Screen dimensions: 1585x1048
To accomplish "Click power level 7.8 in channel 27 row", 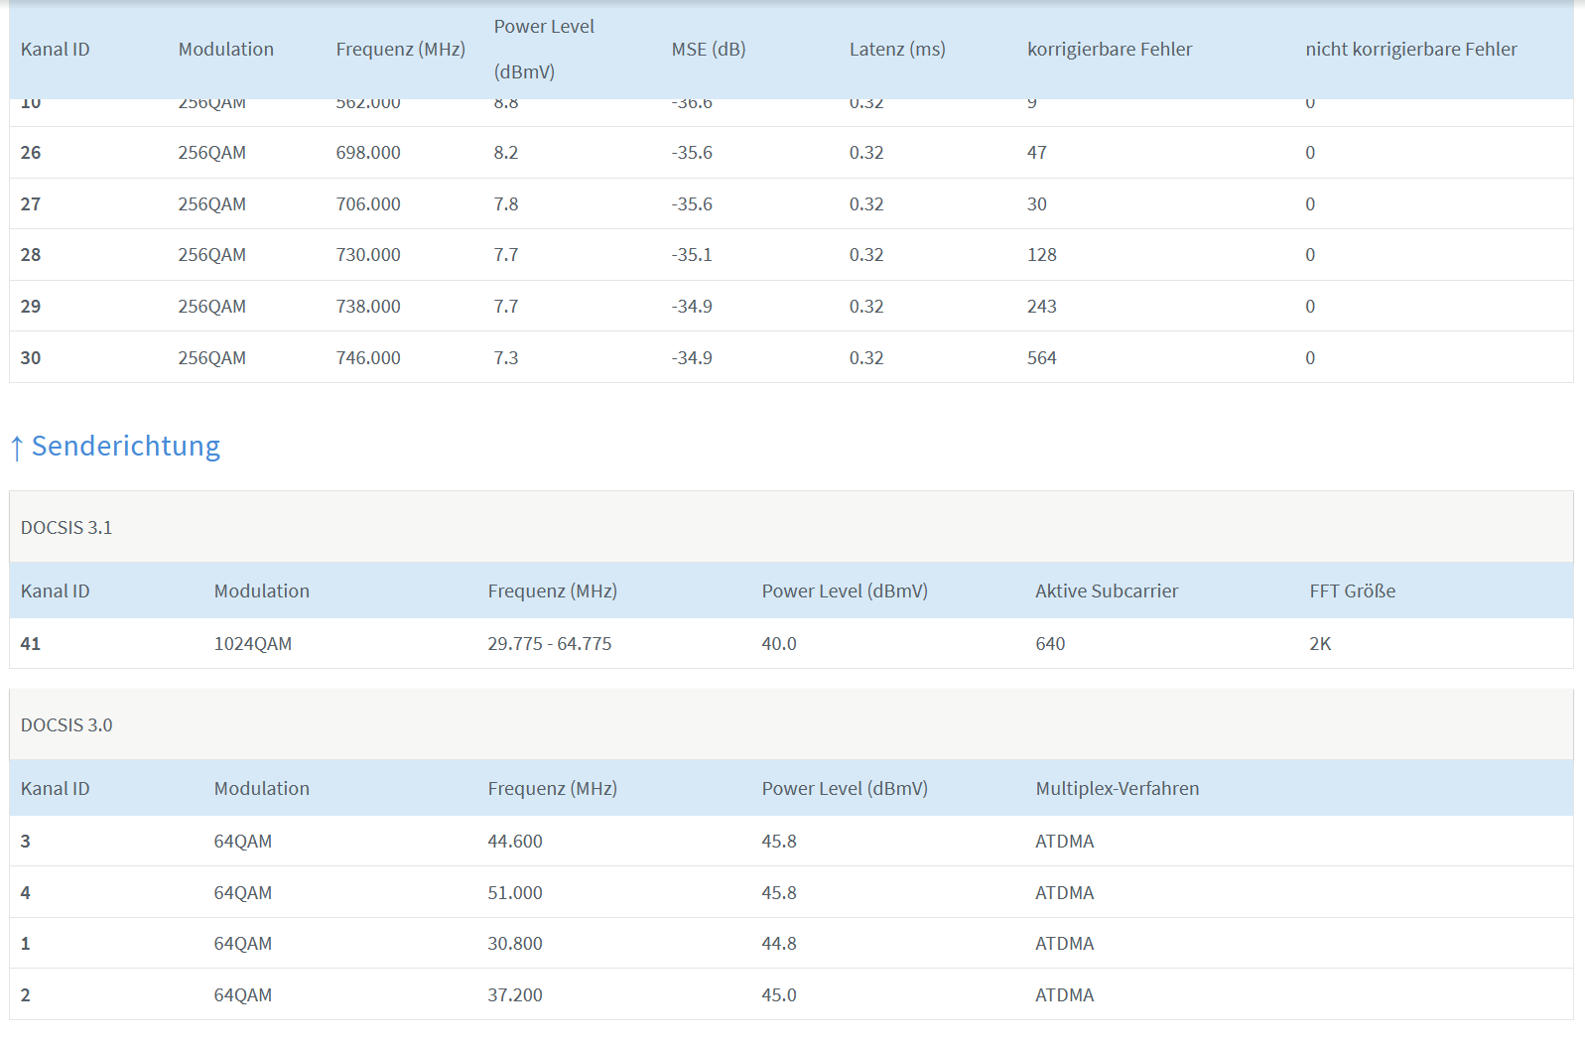I will (506, 204).
